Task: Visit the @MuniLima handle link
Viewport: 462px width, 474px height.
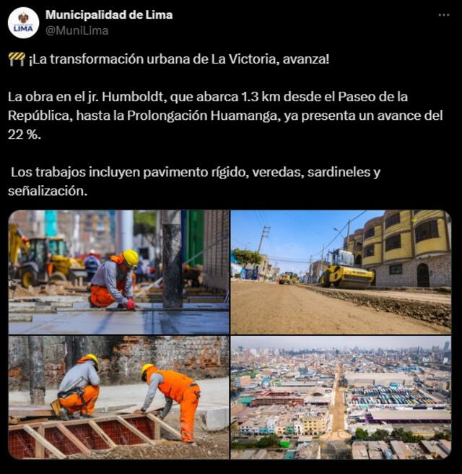Action: pyautogui.click(x=77, y=31)
